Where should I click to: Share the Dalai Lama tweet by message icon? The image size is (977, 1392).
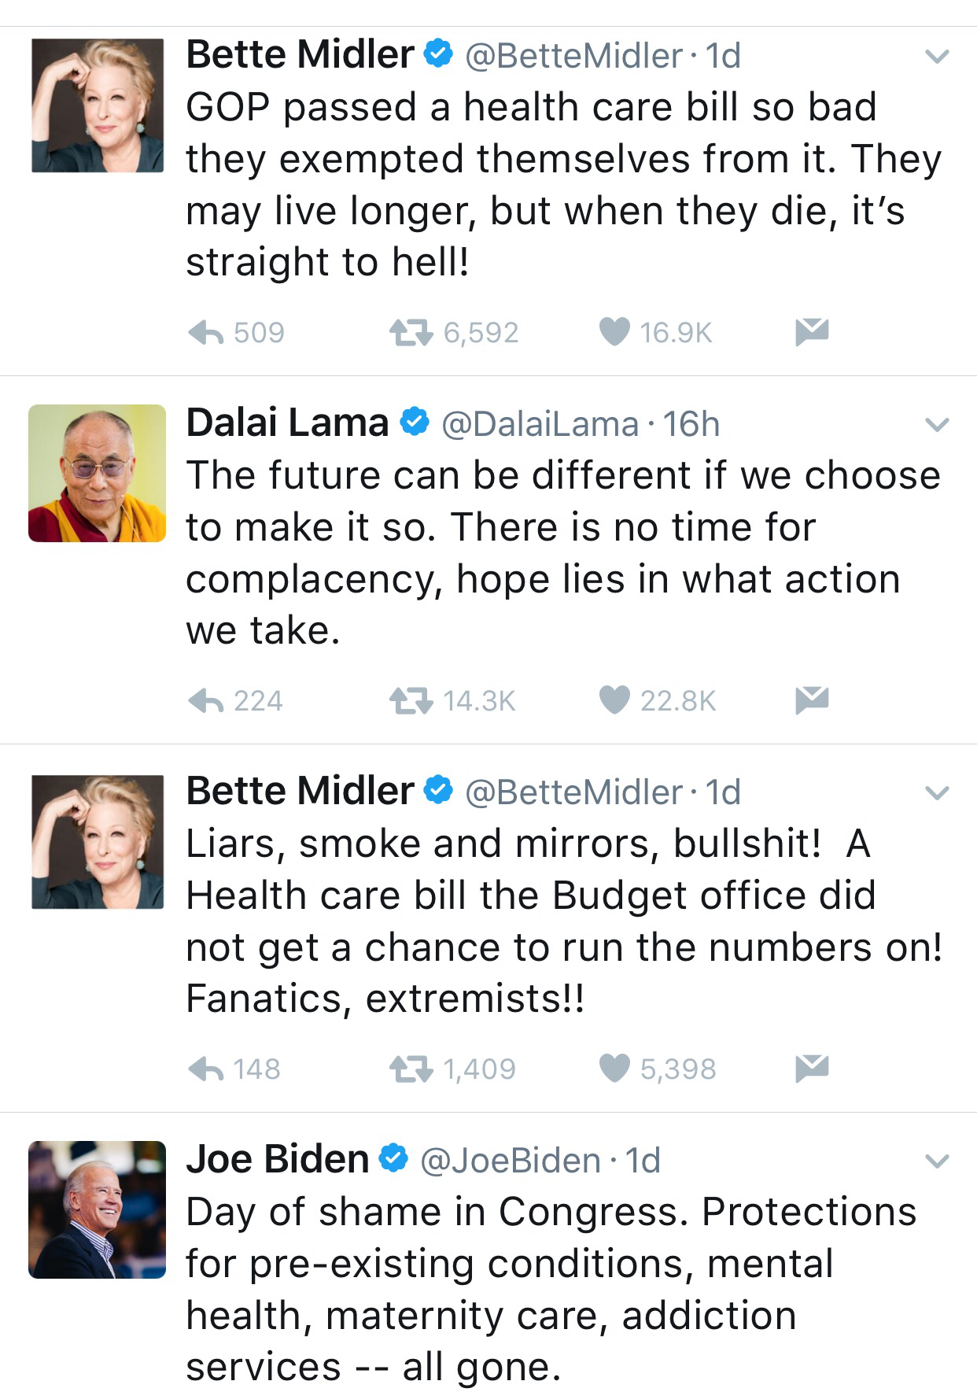[812, 700]
